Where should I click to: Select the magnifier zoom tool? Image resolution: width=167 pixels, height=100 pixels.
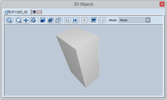tap(19, 20)
